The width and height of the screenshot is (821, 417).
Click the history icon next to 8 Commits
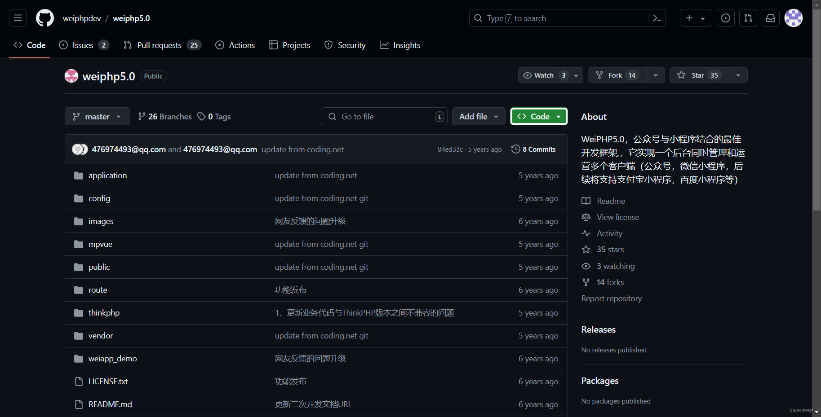[515, 149]
